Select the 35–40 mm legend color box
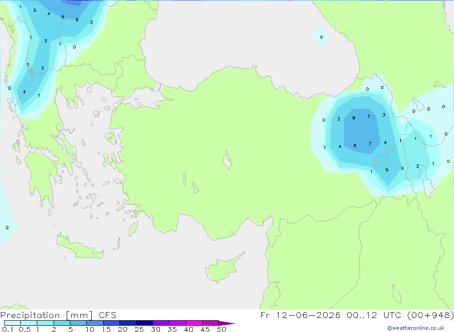454x332 pixels. [178, 323]
